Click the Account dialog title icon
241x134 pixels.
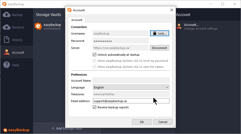coord(69,10)
